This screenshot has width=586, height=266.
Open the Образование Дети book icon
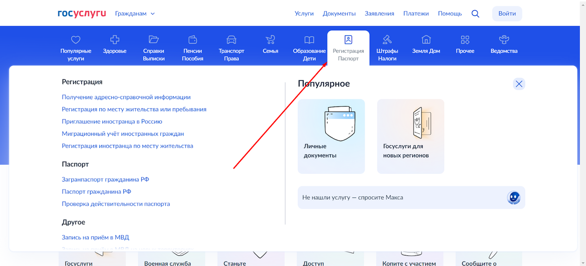pos(309,39)
